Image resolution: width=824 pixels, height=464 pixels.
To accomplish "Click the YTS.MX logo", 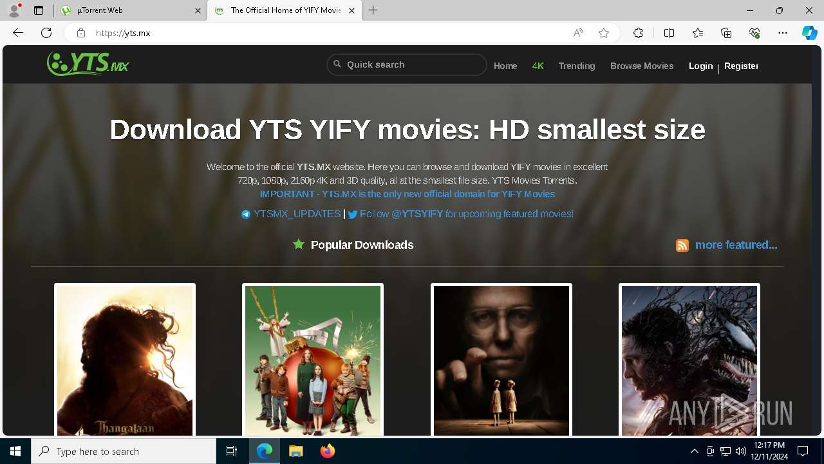I will pyautogui.click(x=88, y=64).
